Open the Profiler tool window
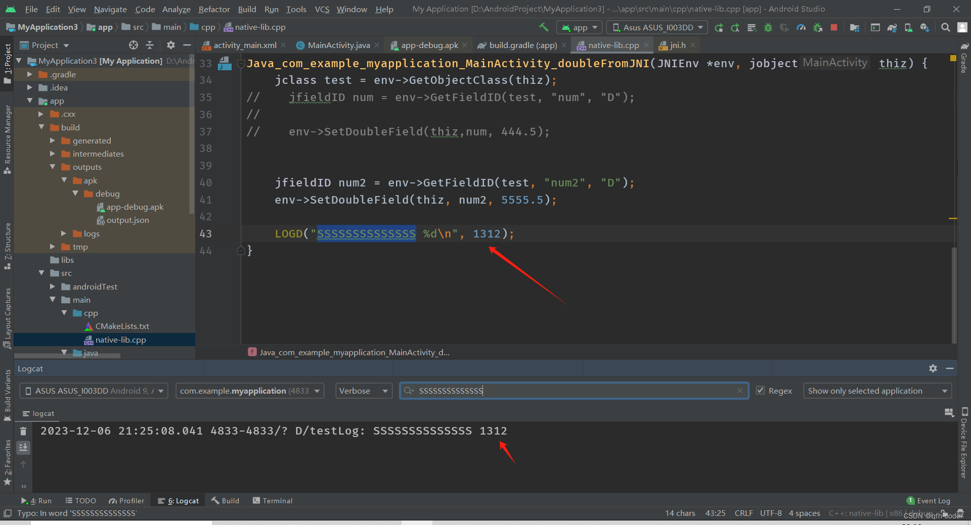Viewport: 971px width, 525px height. click(126, 501)
